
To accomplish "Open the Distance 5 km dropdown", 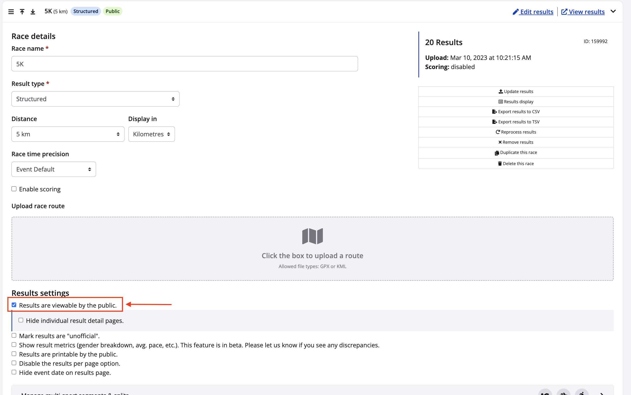I will point(68,134).
